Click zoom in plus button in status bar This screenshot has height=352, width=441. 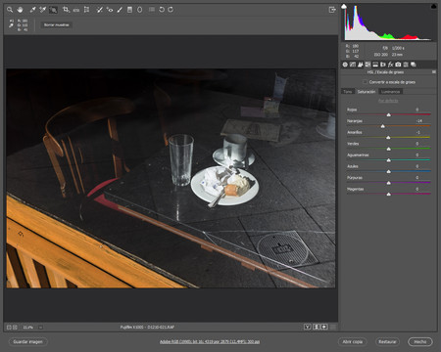[x=15, y=327]
